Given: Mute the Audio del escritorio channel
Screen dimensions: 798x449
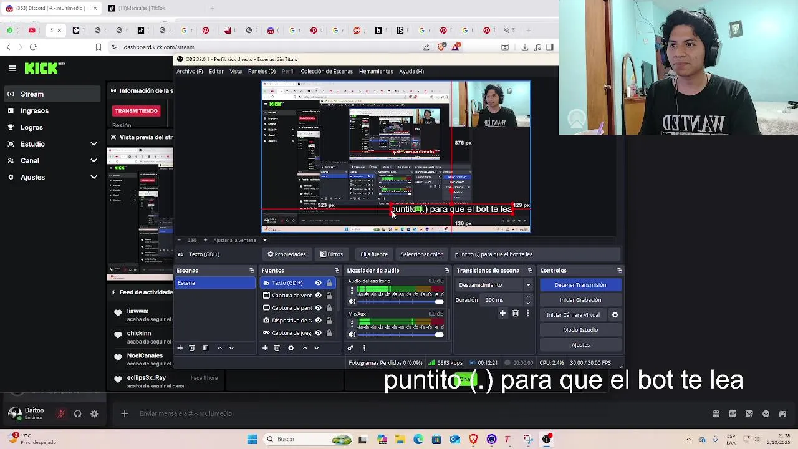Looking at the screenshot, I should [352, 302].
